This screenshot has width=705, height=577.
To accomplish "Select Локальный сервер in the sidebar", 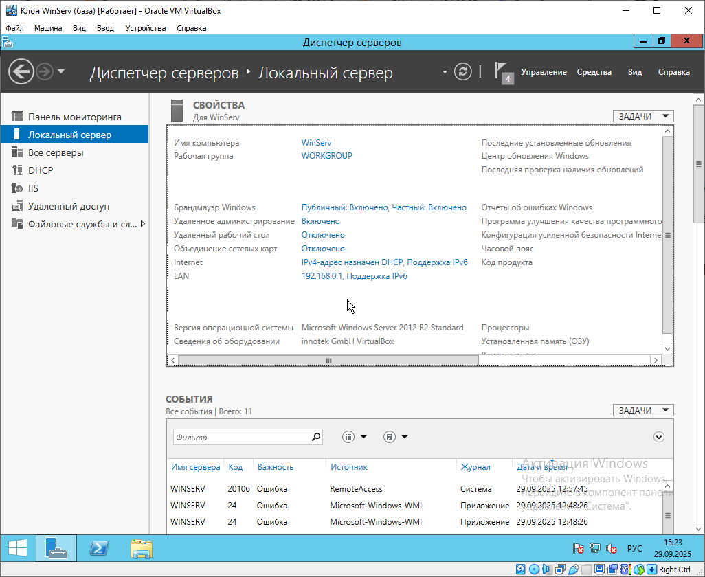I will [x=75, y=135].
